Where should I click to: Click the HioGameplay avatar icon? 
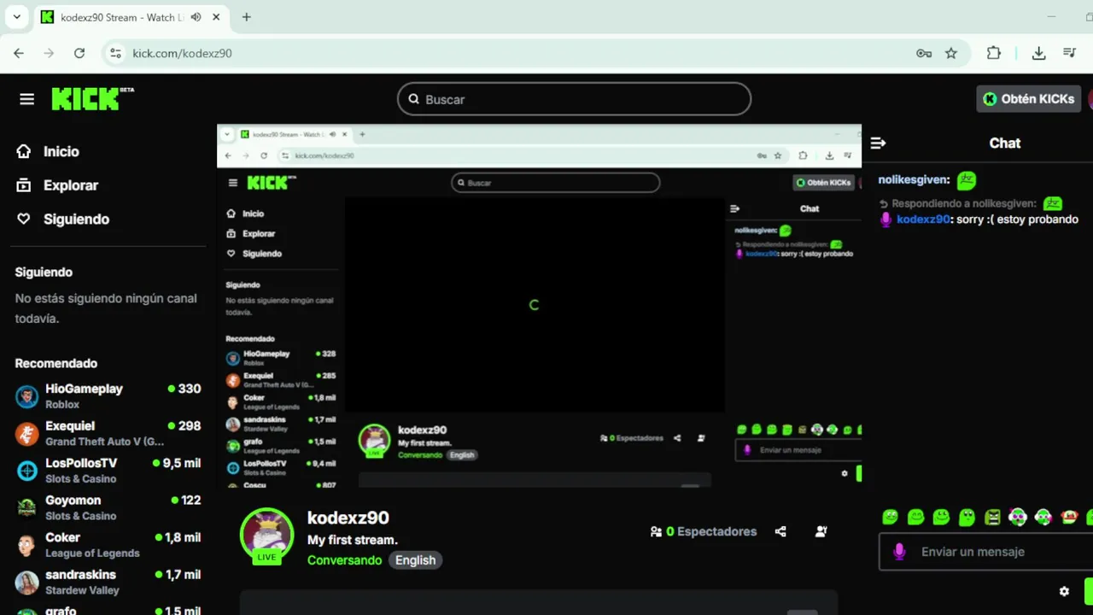27,396
